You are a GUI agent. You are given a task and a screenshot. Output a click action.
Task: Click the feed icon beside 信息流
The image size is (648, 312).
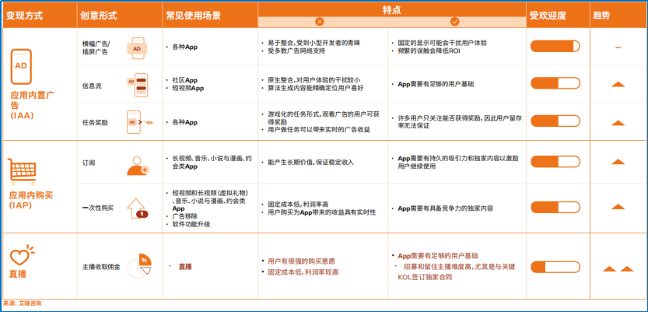[x=137, y=84]
